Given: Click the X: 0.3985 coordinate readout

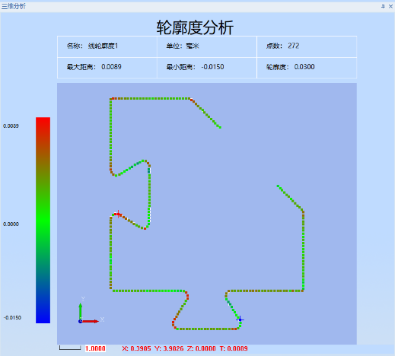Looking at the screenshot, I should (x=136, y=348).
